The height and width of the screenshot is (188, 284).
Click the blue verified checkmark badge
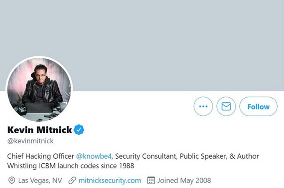coord(79,130)
